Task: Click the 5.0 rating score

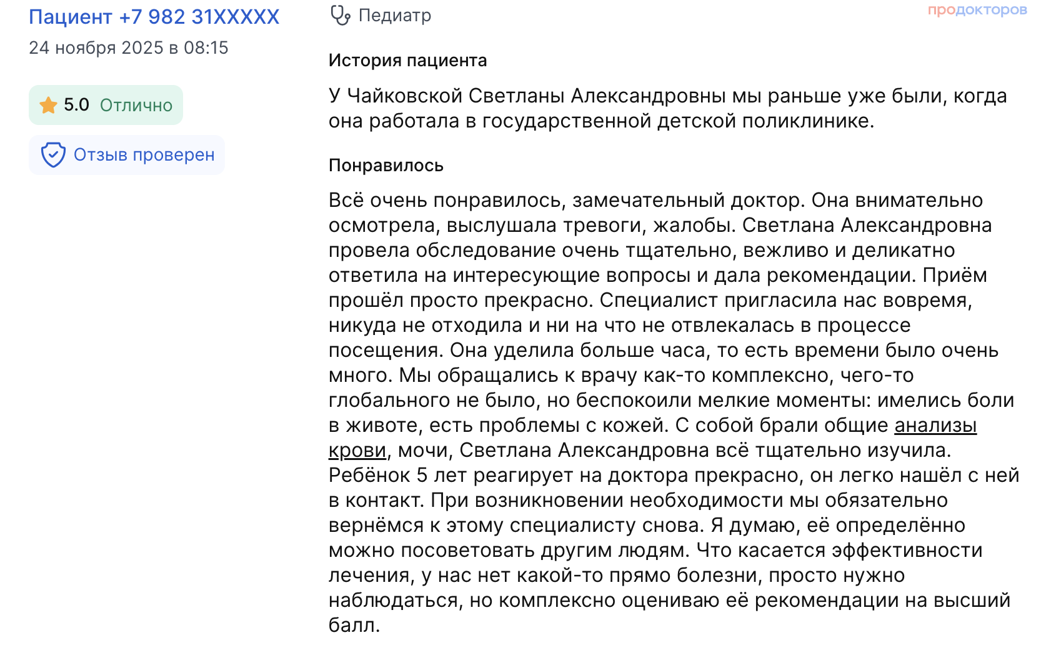Action: pyautogui.click(x=76, y=105)
